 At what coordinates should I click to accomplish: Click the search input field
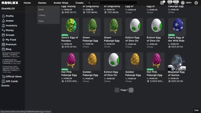pyautogui.click(x=112, y=3)
